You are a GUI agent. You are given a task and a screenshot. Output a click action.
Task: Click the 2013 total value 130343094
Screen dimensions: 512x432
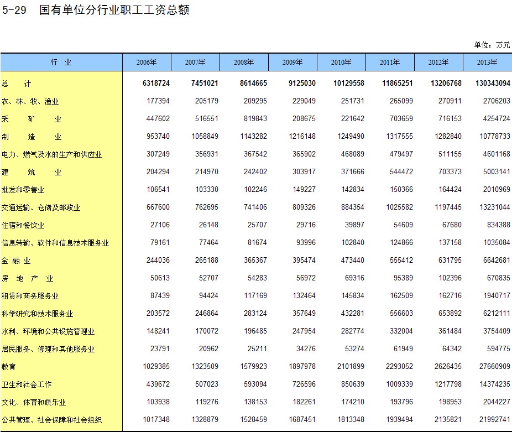[493, 84]
